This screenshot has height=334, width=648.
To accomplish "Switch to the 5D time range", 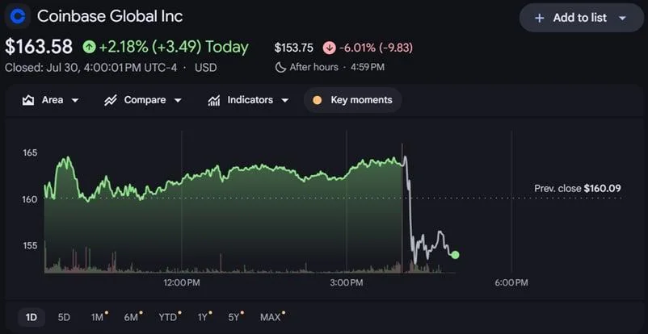I will (x=64, y=317).
